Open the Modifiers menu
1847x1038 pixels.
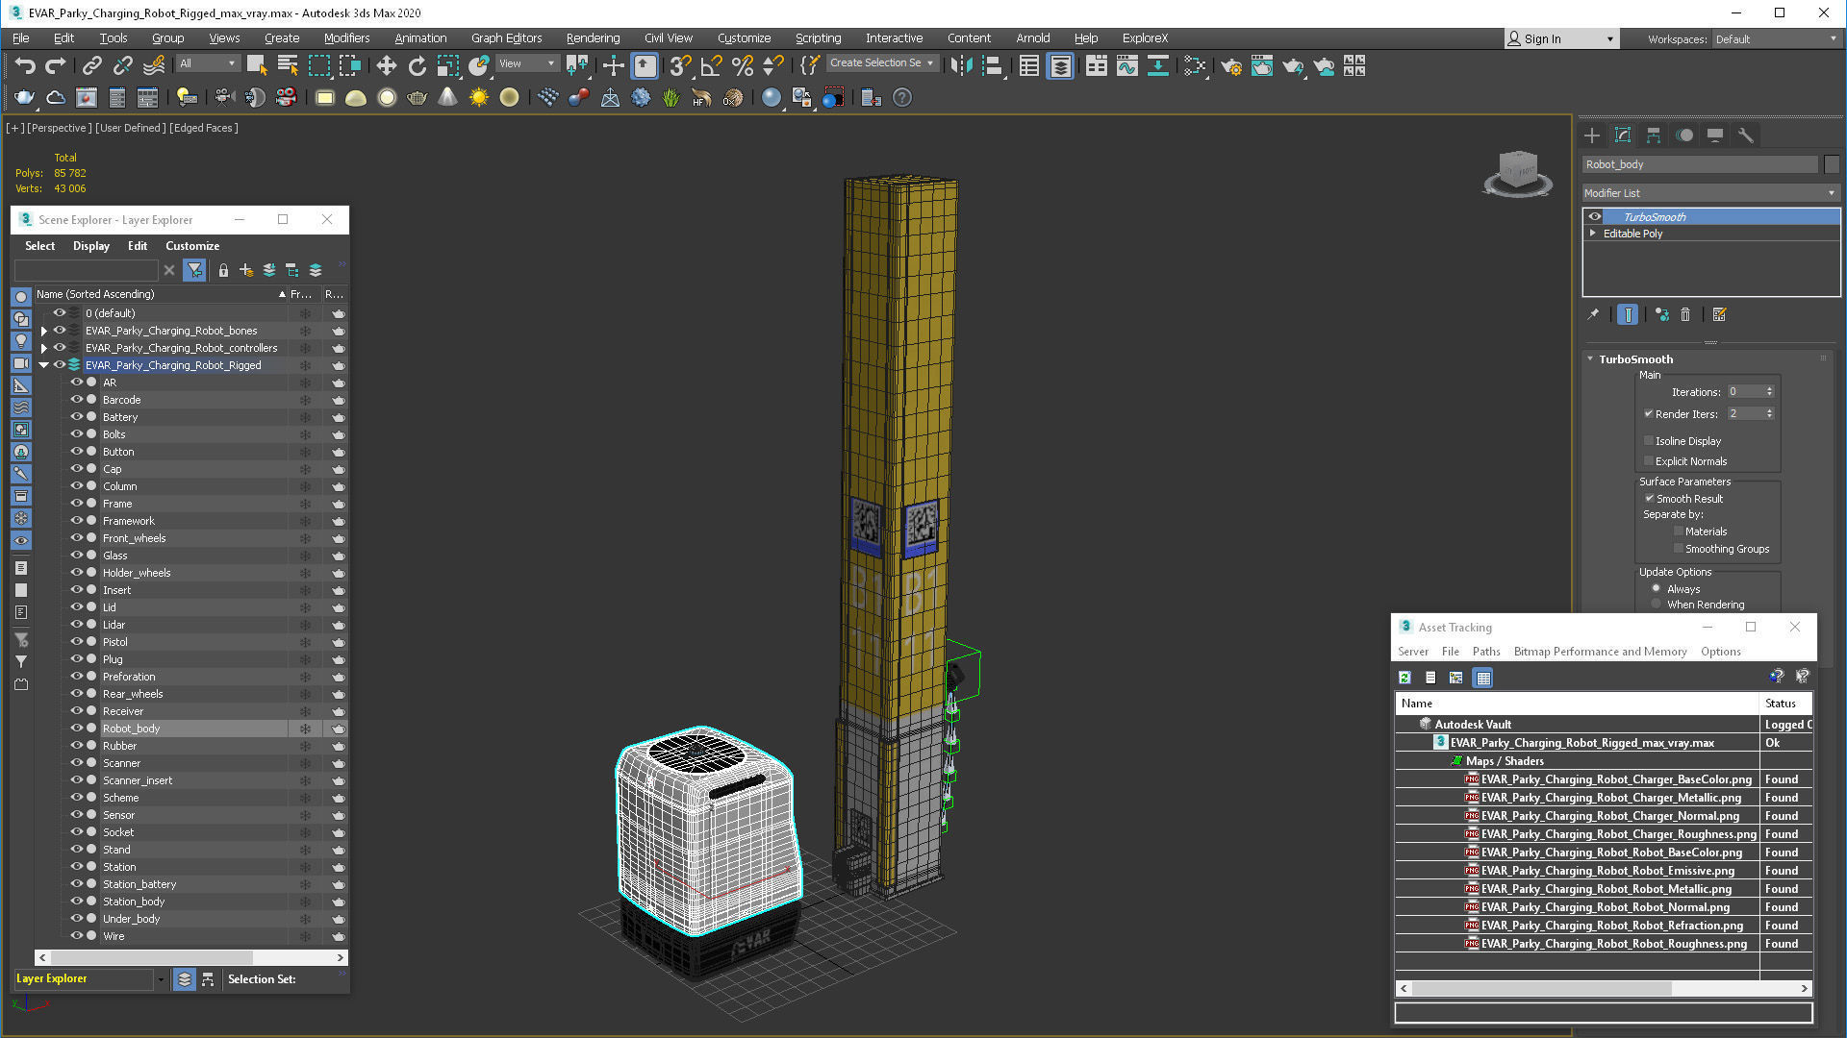point(346,38)
